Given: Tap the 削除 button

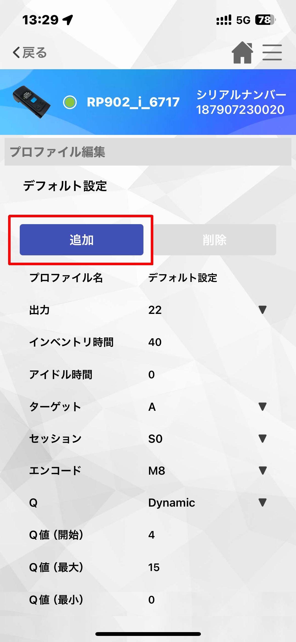Looking at the screenshot, I should tap(215, 240).
